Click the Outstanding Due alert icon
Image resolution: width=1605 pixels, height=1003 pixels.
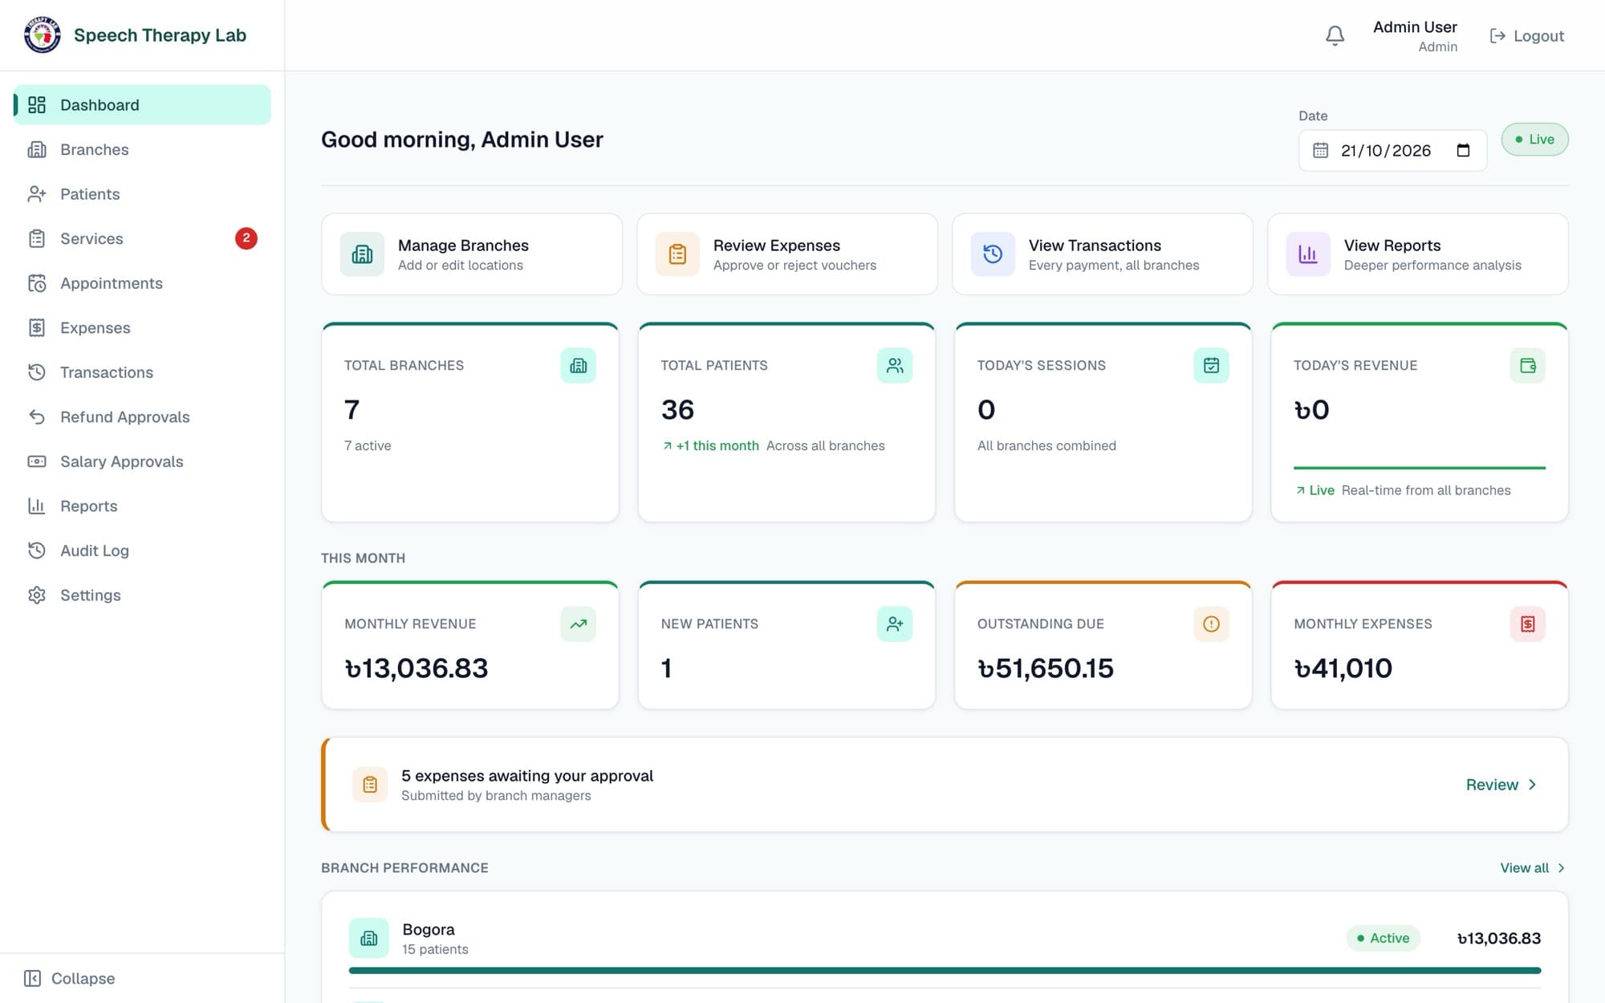point(1211,624)
